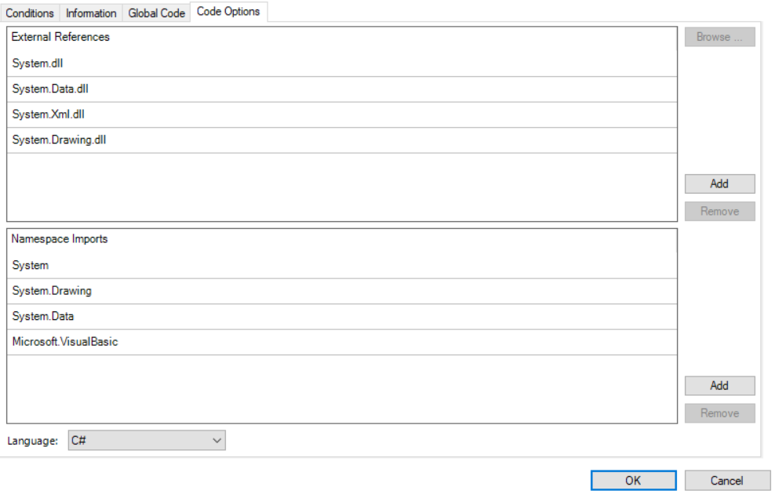The width and height of the screenshot is (775, 494).
Task: Select the Microsoft.VisualBasic namespace import
Action: pyautogui.click(x=65, y=342)
